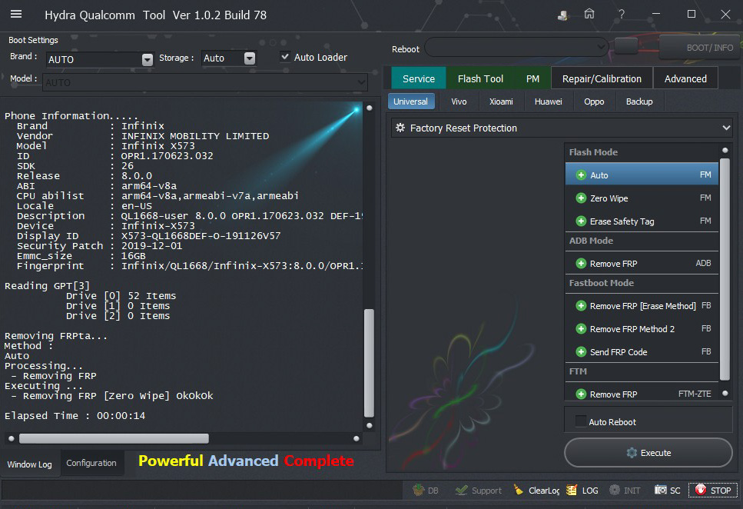The width and height of the screenshot is (743, 509).
Task: Select Remove FRP under FTM
Action: pyautogui.click(x=642, y=394)
